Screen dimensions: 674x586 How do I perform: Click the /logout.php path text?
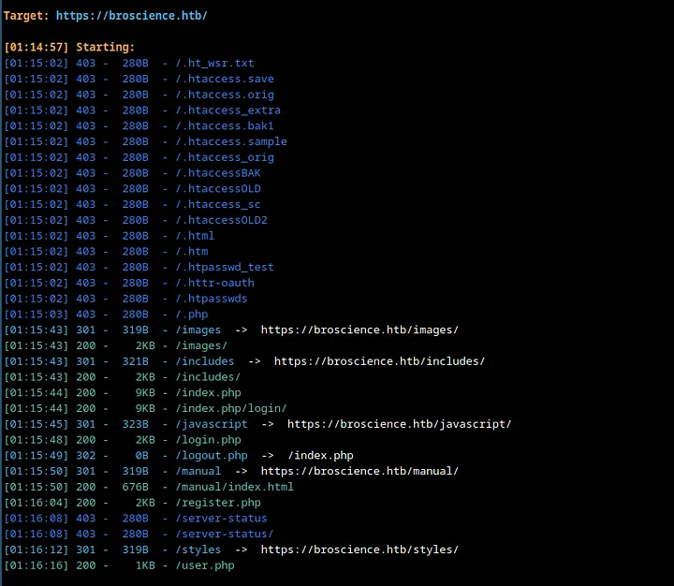pyautogui.click(x=212, y=455)
